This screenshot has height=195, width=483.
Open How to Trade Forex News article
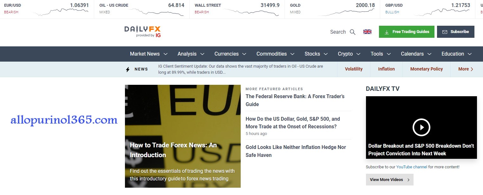pyautogui.click(x=173, y=150)
